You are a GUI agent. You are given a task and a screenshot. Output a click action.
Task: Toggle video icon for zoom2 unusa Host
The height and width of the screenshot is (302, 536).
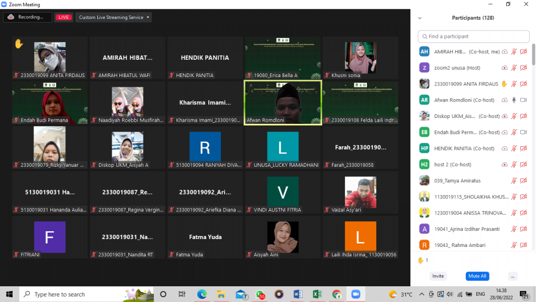(x=523, y=68)
